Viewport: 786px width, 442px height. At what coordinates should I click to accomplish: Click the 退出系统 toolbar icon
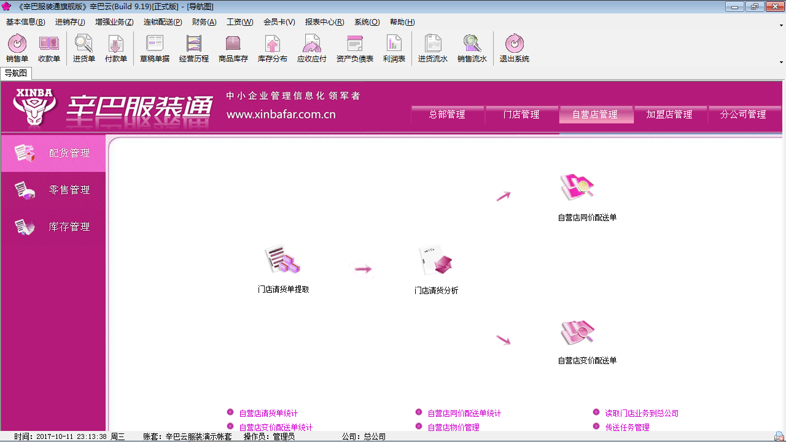515,48
